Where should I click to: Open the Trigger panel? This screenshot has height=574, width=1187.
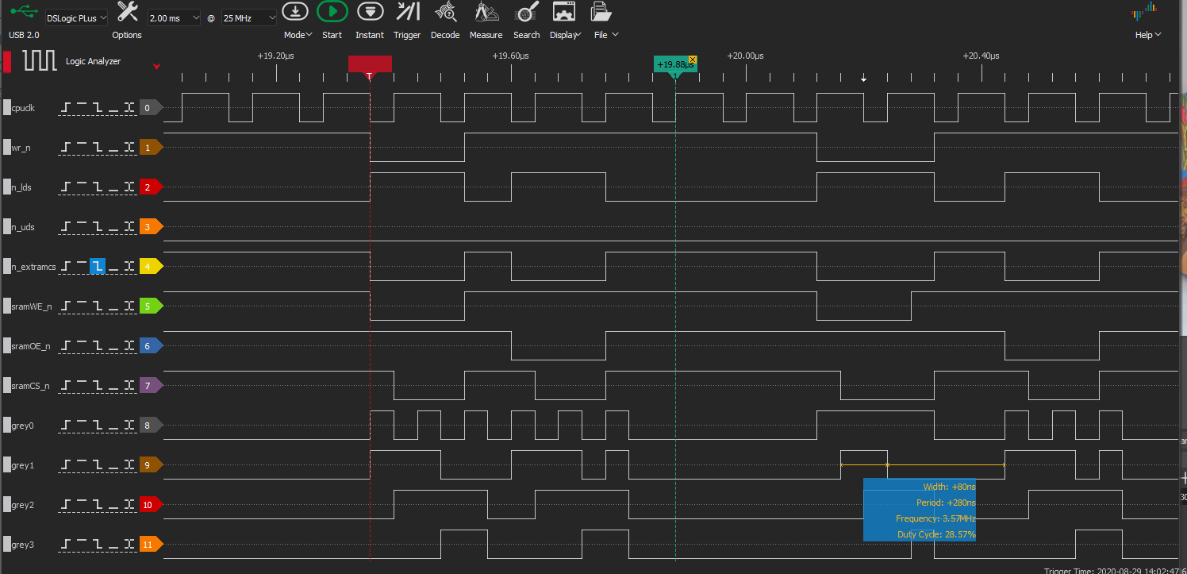407,12
